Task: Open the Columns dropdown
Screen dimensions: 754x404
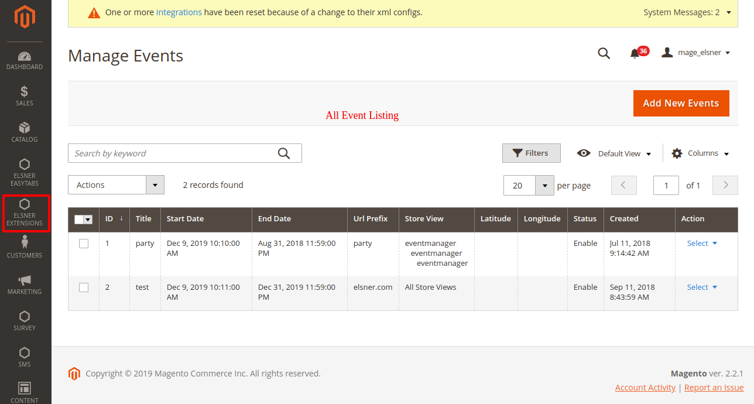Action: click(700, 153)
